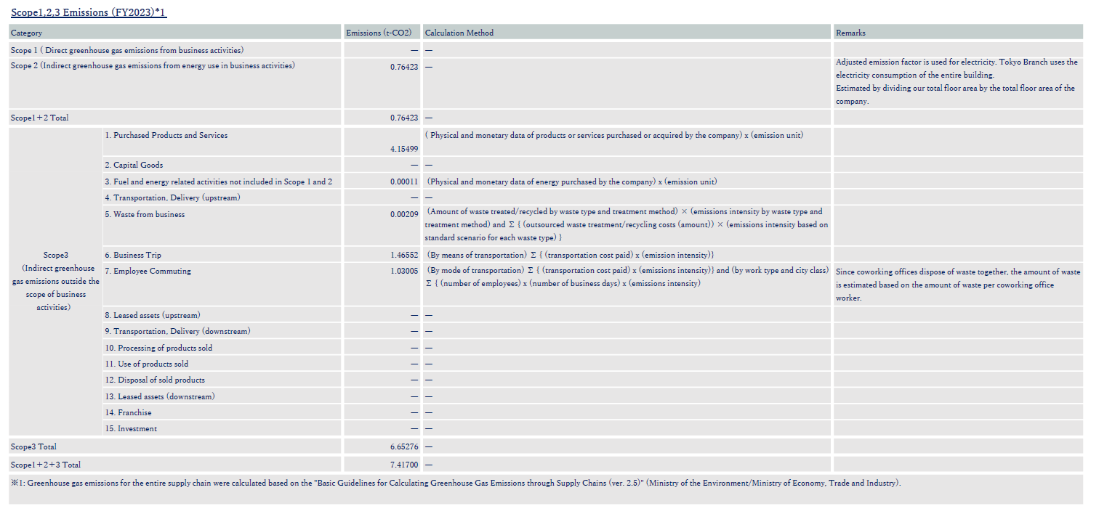Viewport: 1099px width, 514px height.
Task: Click the Remarks column header
Action: point(850,33)
